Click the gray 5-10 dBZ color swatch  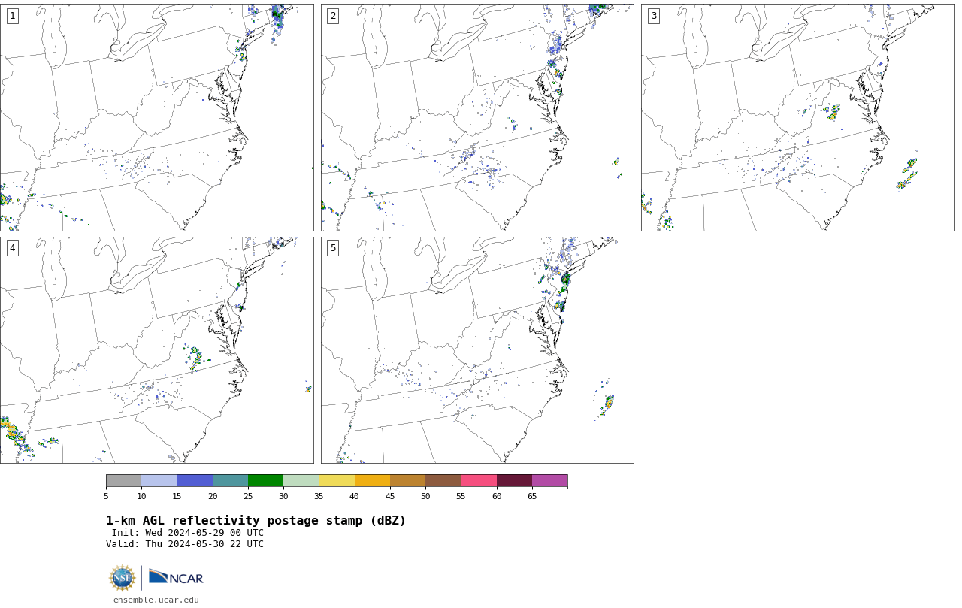[123, 481]
